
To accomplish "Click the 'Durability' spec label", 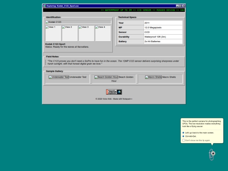I will [x=124, y=37].
